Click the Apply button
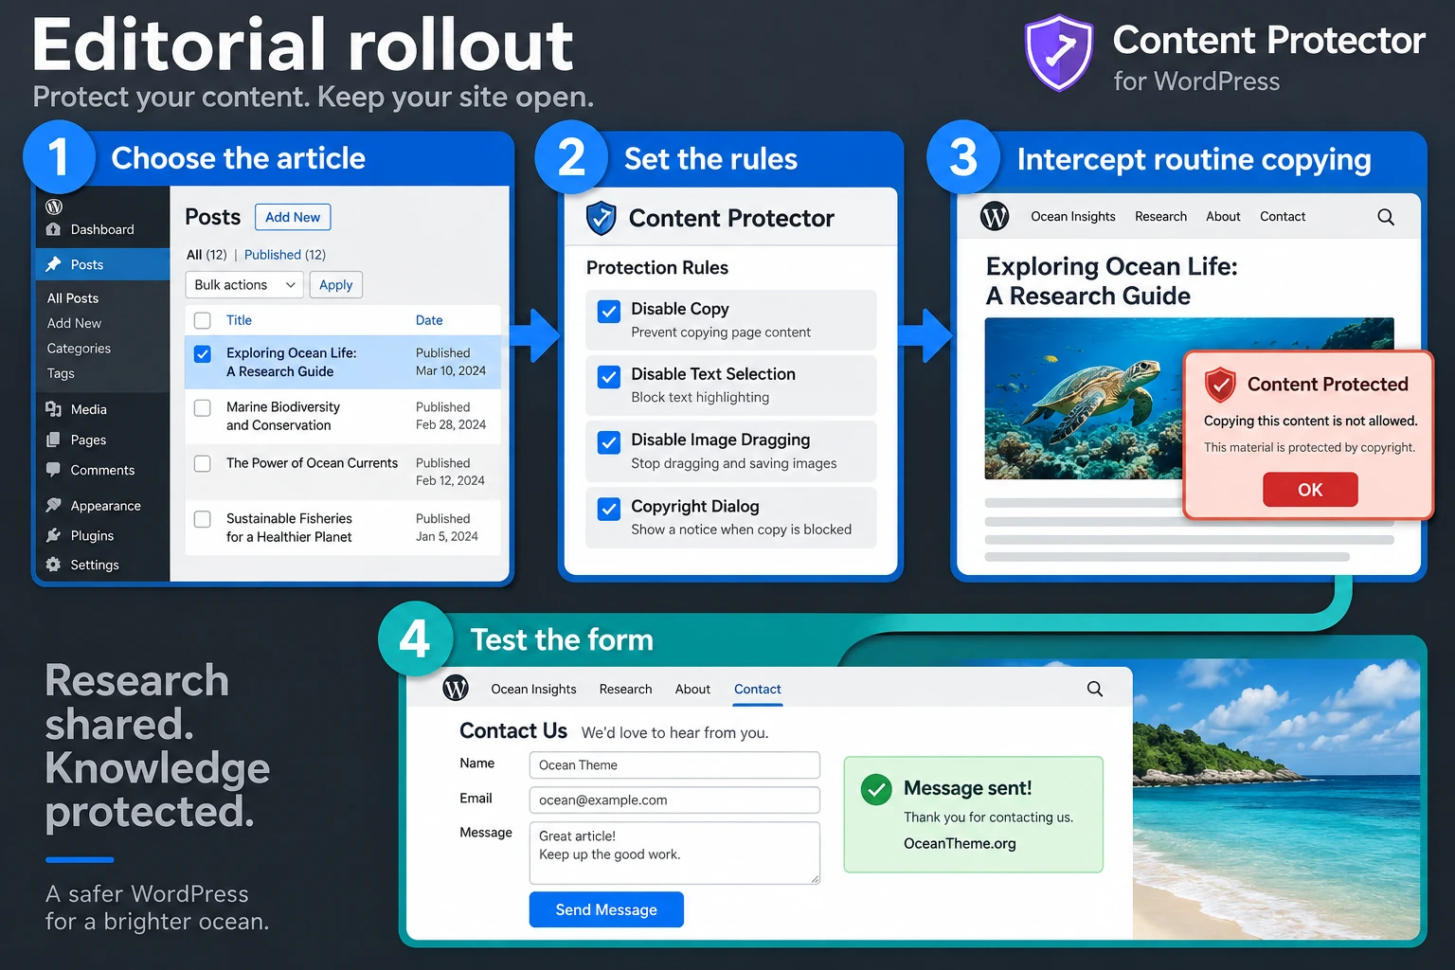 pos(335,285)
